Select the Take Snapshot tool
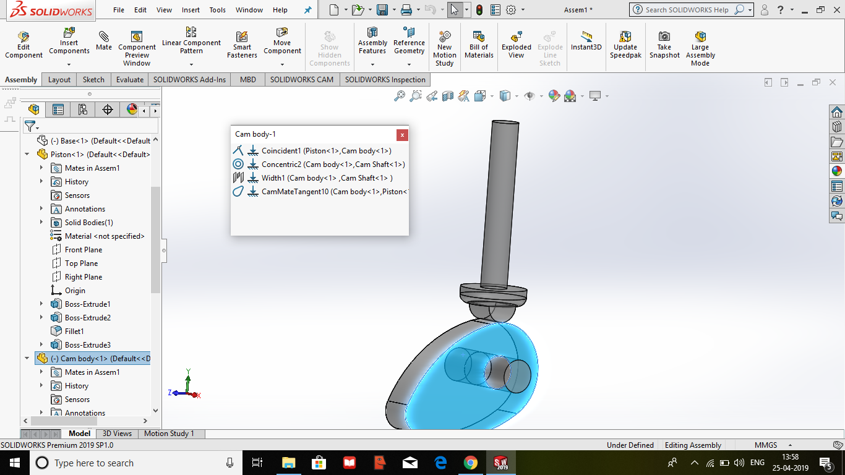The height and width of the screenshot is (475, 845). [664, 43]
